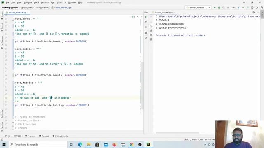Open the Window menu

72,3
